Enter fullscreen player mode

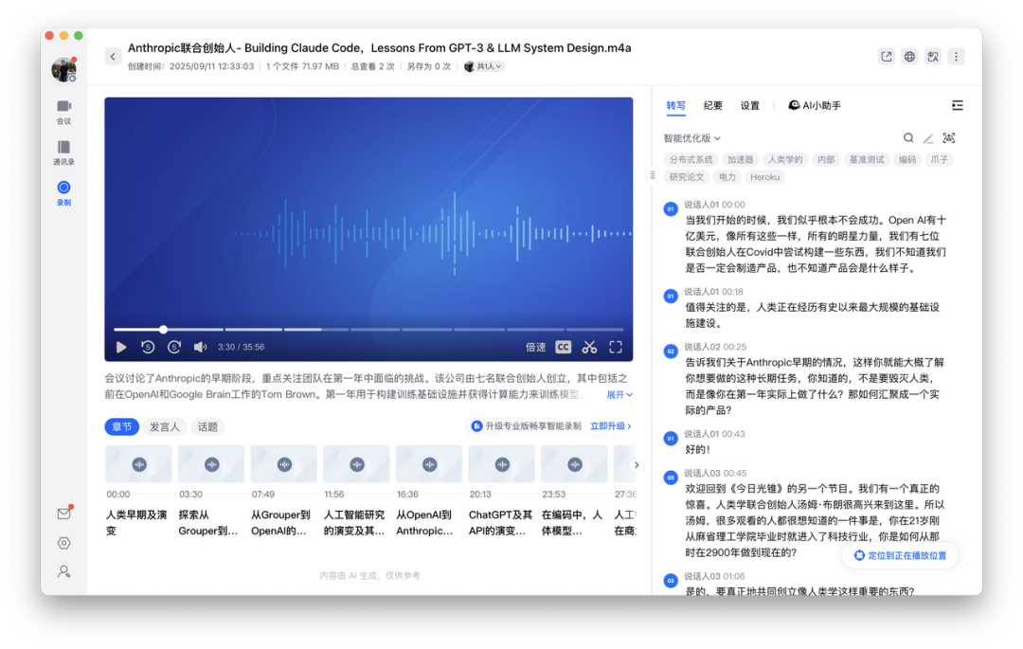coord(616,347)
